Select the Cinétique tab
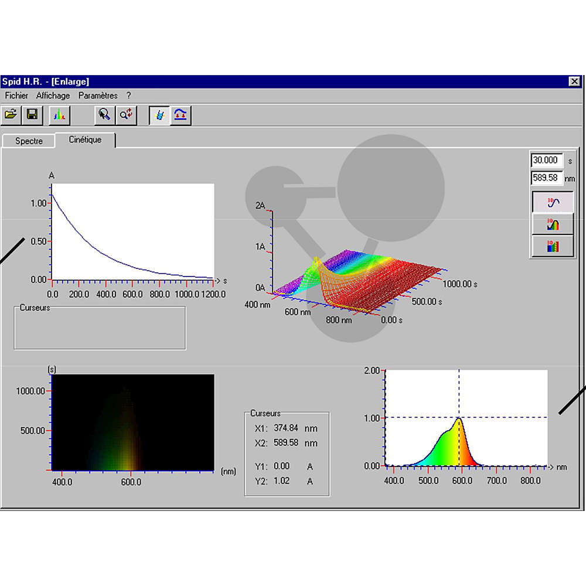The image size is (586, 586). [x=85, y=140]
